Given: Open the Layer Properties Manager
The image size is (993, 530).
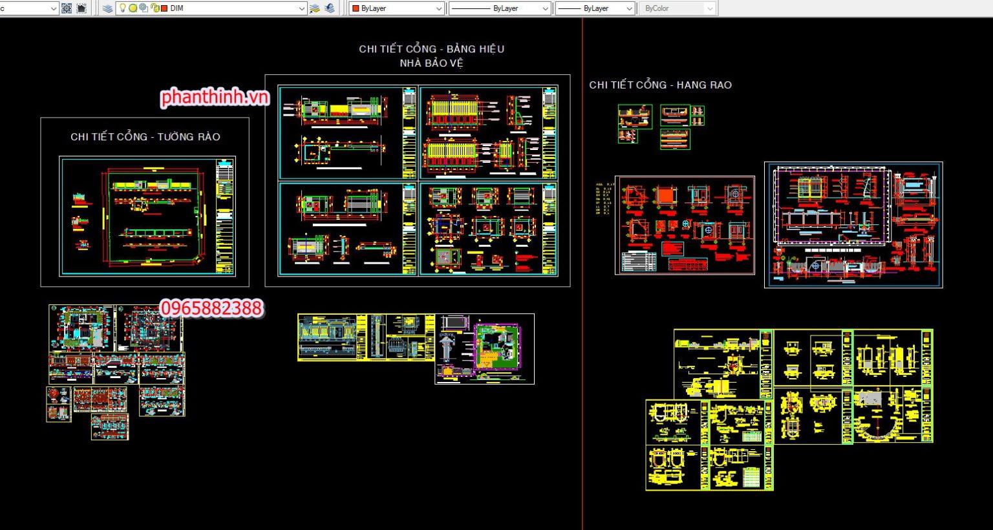Looking at the screenshot, I should pyautogui.click(x=107, y=8).
